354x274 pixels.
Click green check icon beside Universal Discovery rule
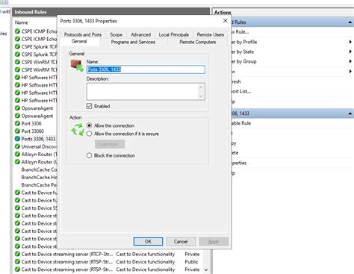[17, 146]
